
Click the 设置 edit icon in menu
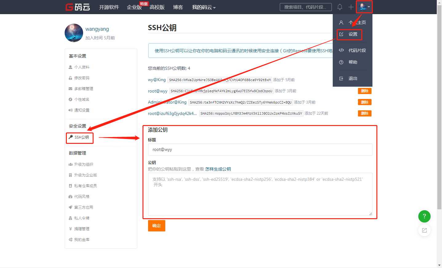pos(341,34)
